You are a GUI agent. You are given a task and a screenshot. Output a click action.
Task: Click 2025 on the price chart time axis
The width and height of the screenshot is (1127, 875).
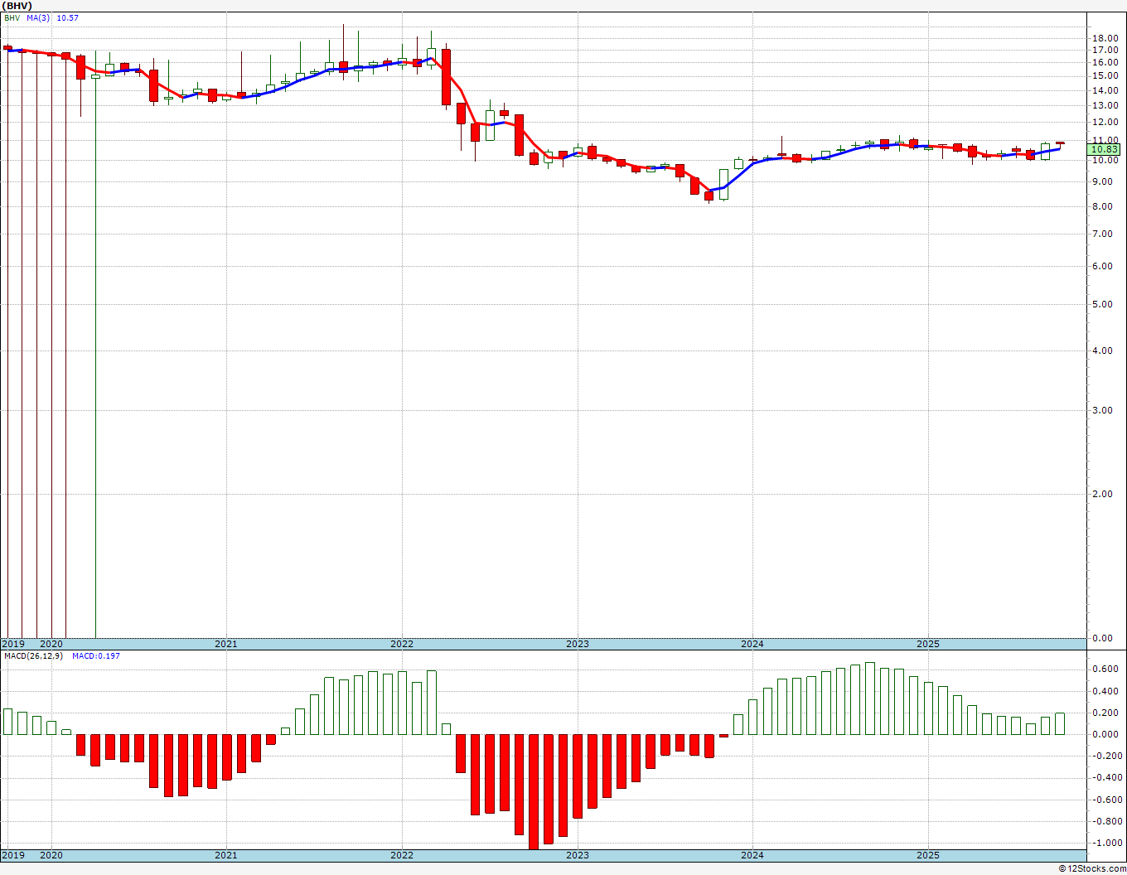coord(928,644)
